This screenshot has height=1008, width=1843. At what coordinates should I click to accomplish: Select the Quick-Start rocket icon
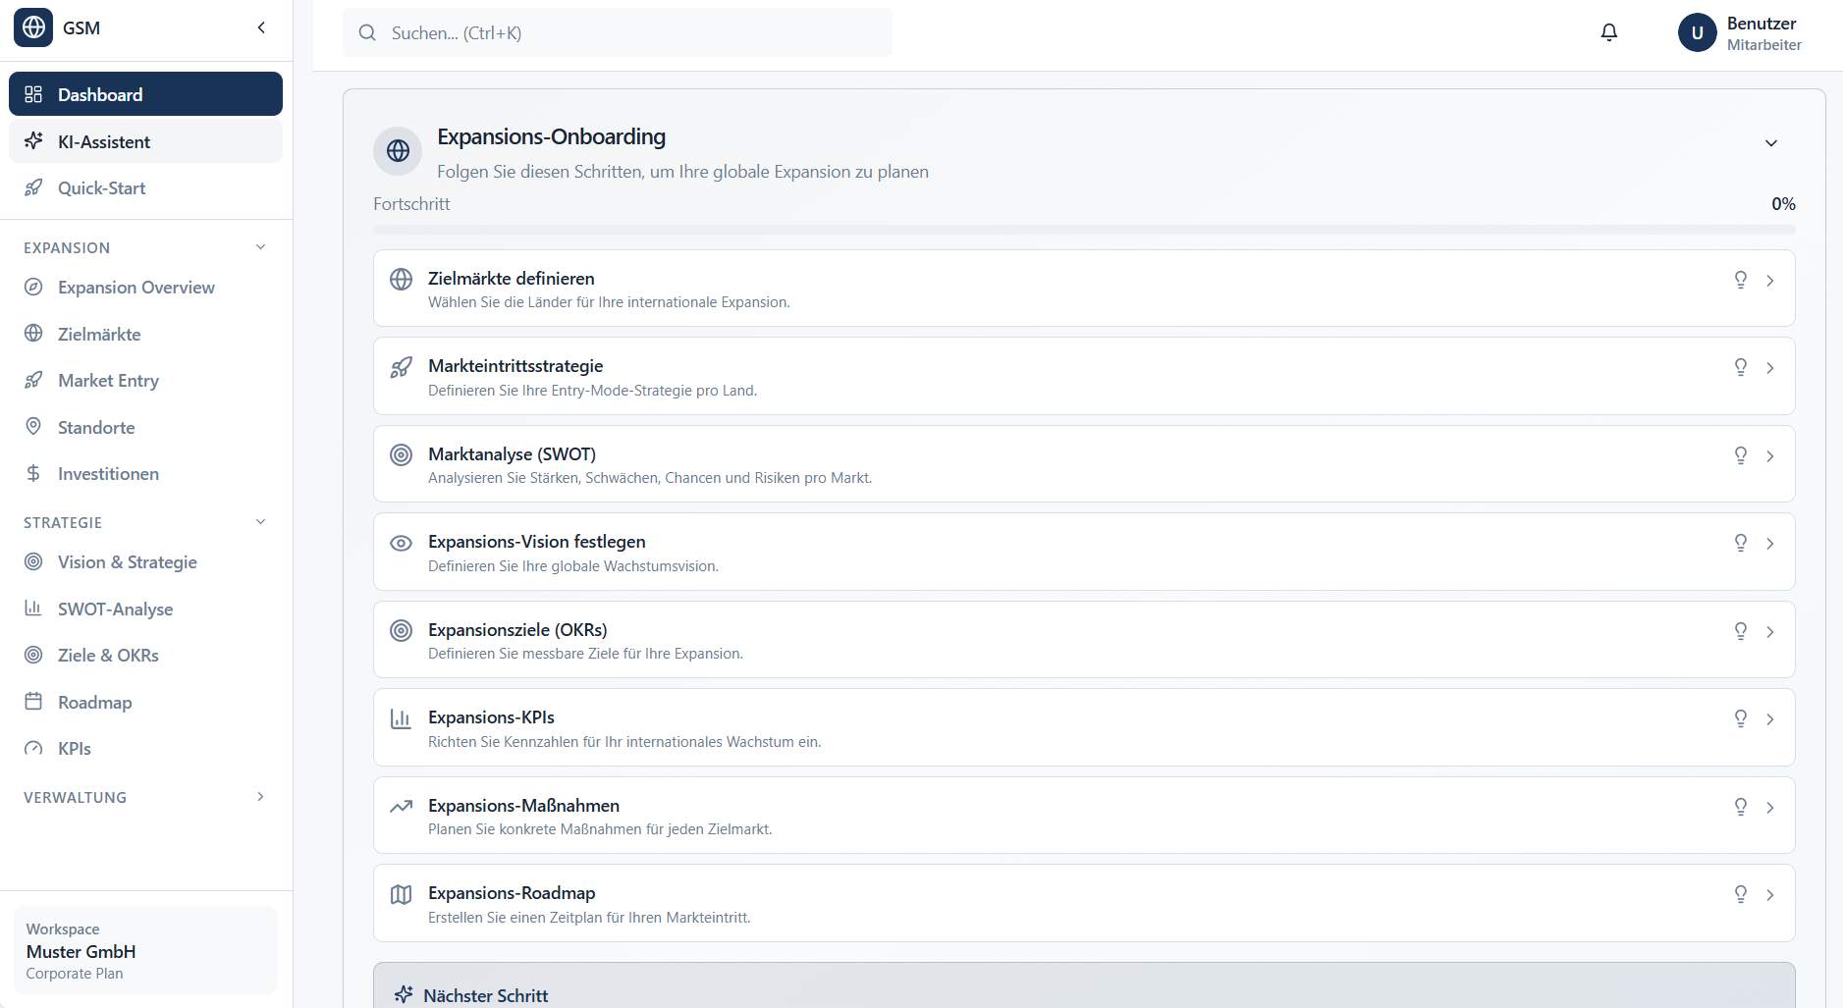(x=35, y=187)
